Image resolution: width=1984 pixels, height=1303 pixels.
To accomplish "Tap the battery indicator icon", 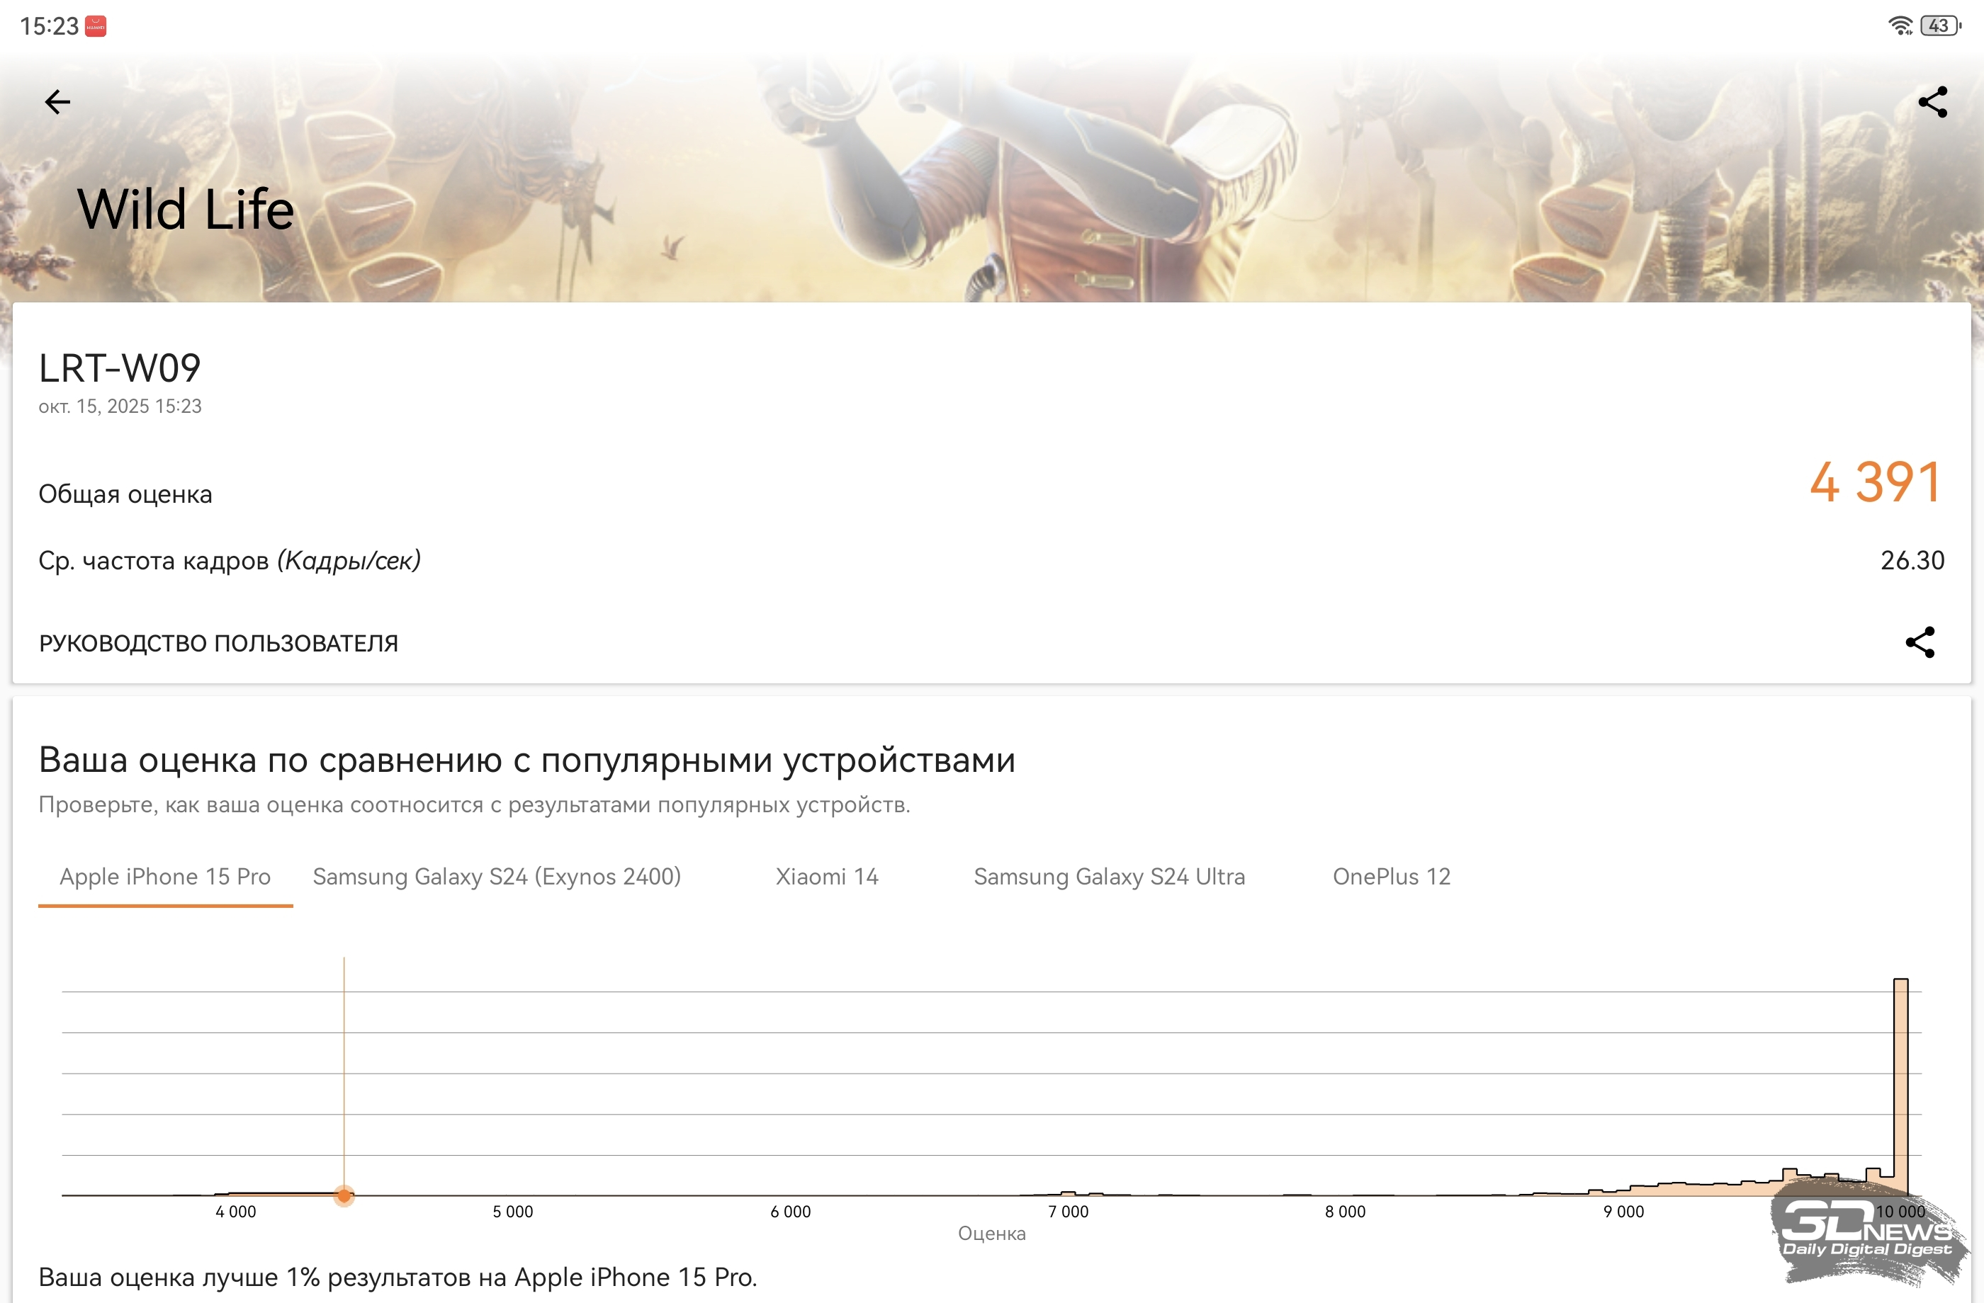I will coord(1940,25).
